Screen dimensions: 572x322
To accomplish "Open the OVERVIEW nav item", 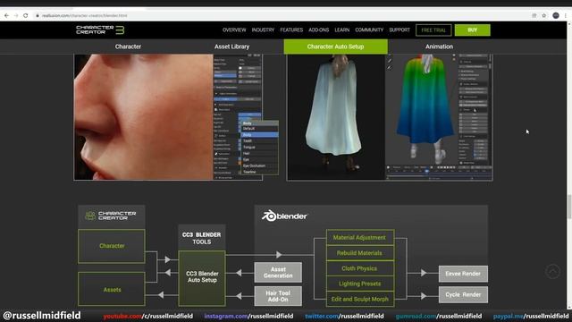I will (x=234, y=30).
